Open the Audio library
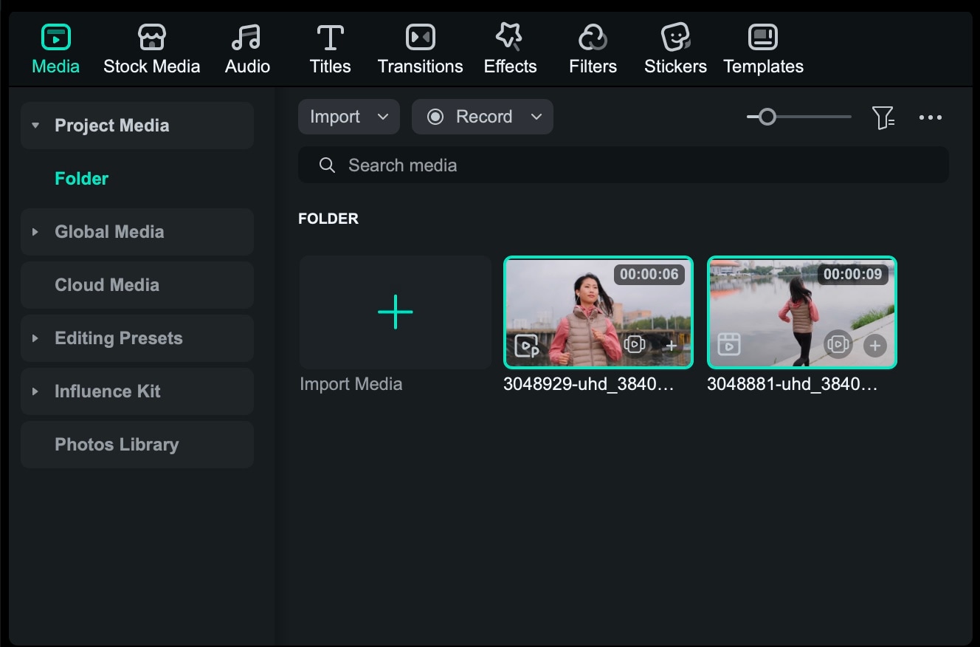Image resolution: width=980 pixels, height=647 pixels. click(246, 48)
